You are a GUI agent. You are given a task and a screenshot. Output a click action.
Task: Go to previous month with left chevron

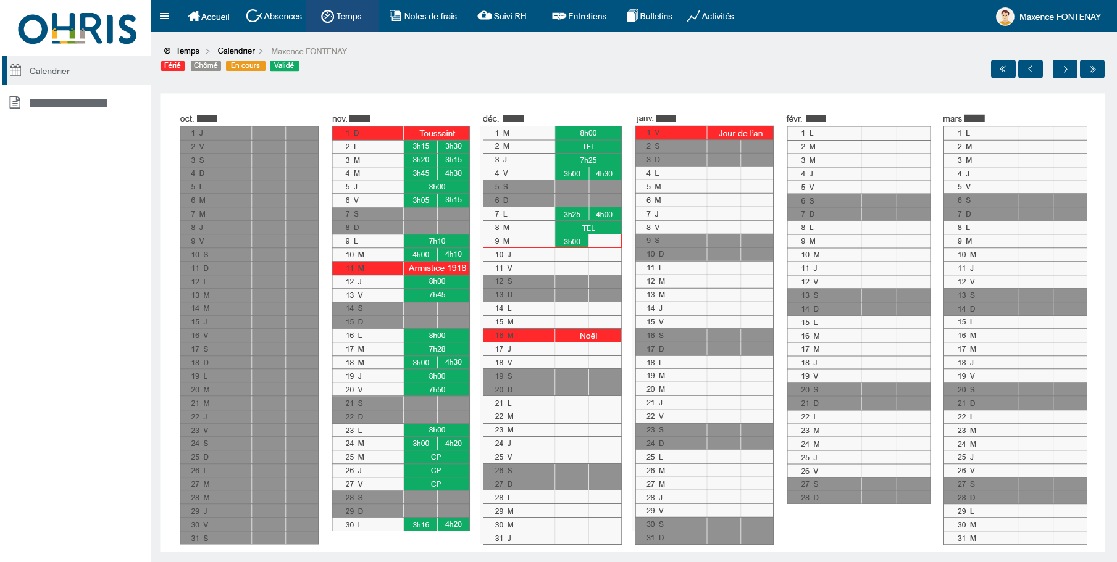point(1030,69)
